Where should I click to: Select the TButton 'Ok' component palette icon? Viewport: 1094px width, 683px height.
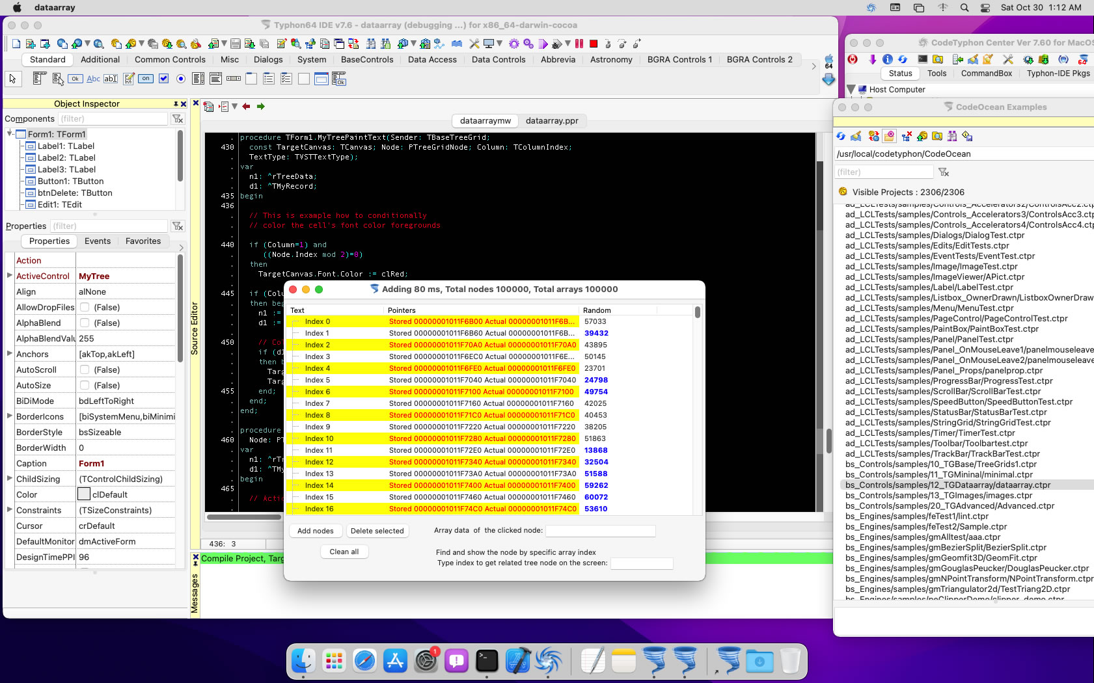(75, 79)
